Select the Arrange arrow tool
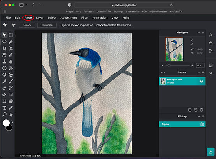Image resolution: width=216 pixels, height=159 pixels. (4, 35)
